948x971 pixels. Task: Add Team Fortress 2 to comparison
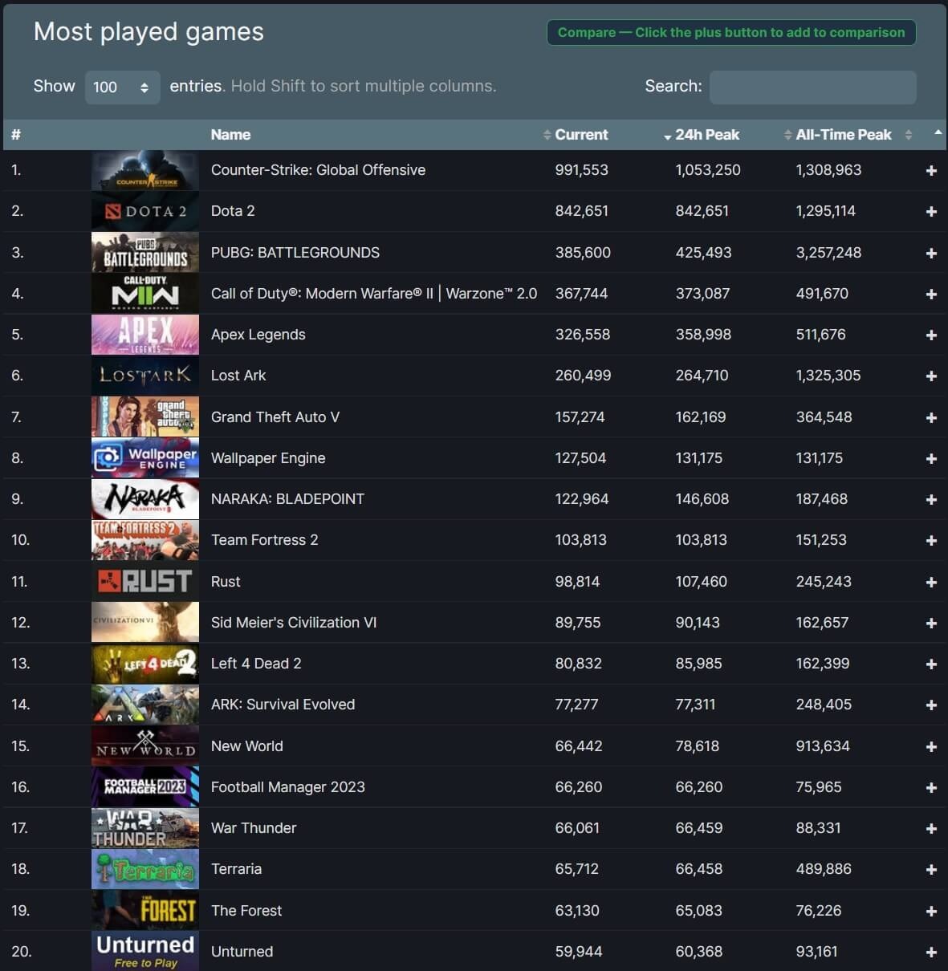point(930,540)
